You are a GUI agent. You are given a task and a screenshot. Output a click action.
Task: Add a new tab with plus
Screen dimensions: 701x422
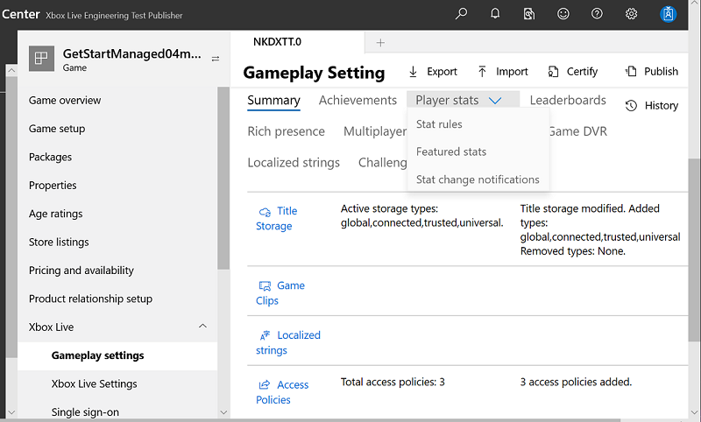click(379, 42)
